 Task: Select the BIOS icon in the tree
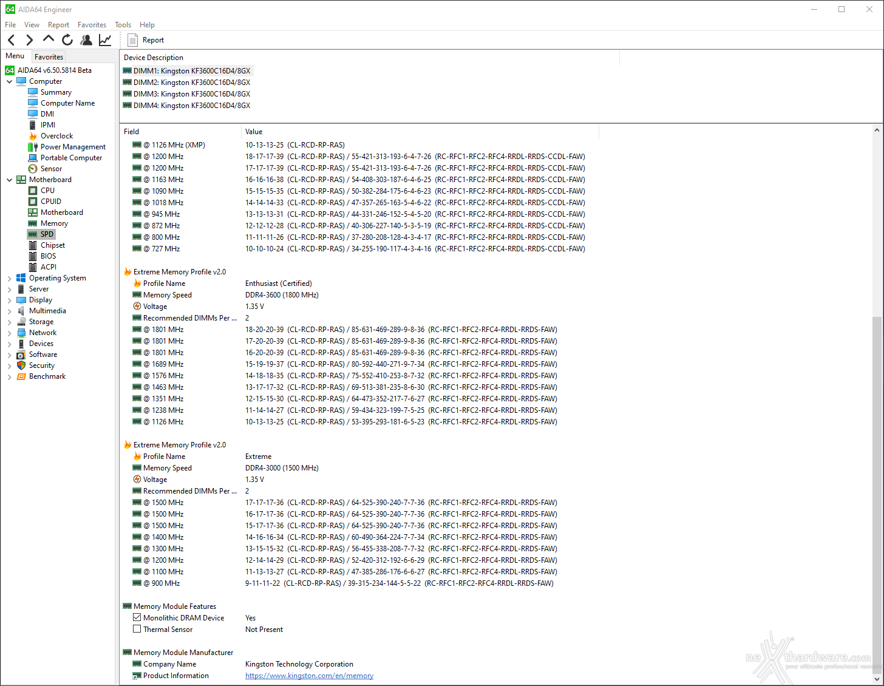tap(33, 256)
